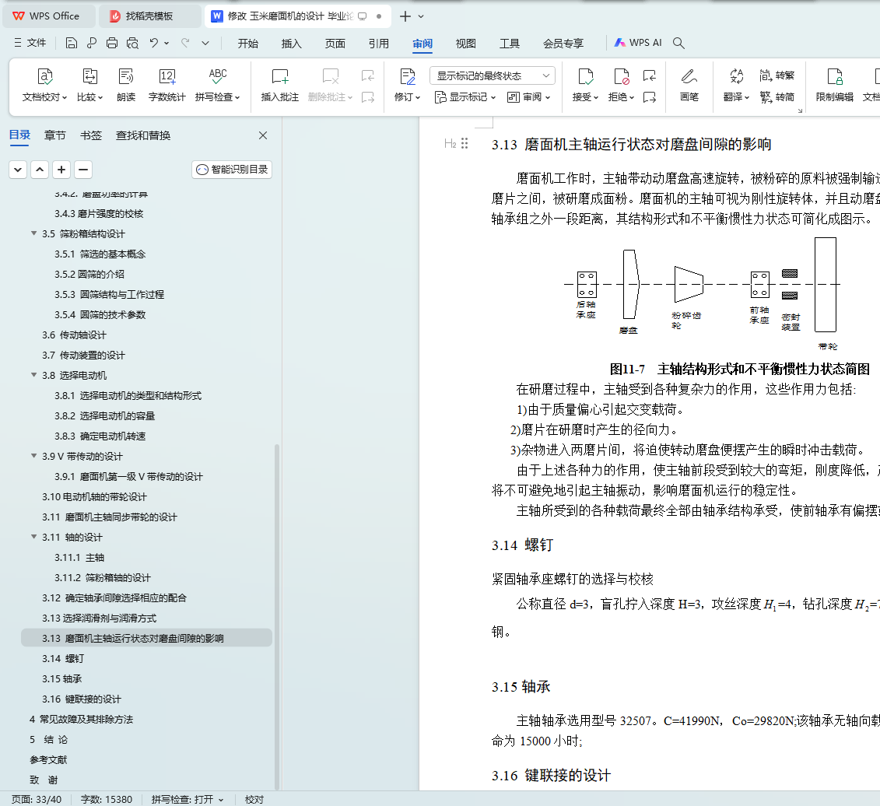The image size is (880, 806).
Task: Click the export/share icon next to Save
Action: point(92,44)
